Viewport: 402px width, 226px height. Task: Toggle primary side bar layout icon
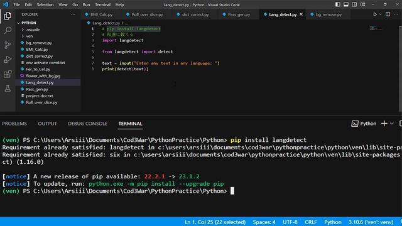coord(338,4)
